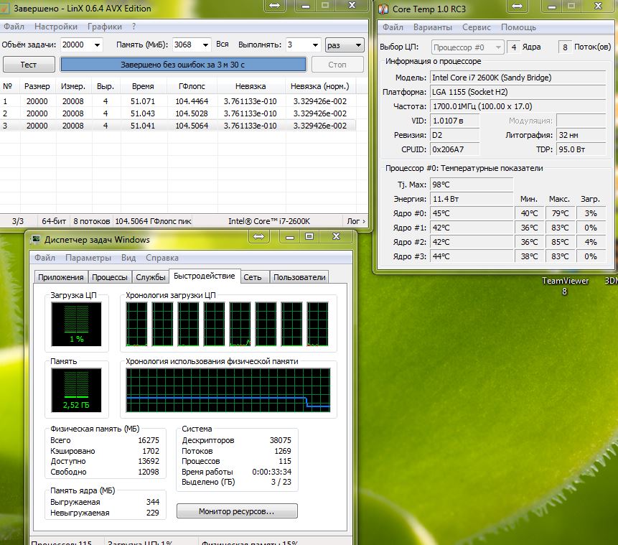Click the Завершено без ошибок progress bar
Viewport: 618px width, 545px height.
tap(183, 64)
